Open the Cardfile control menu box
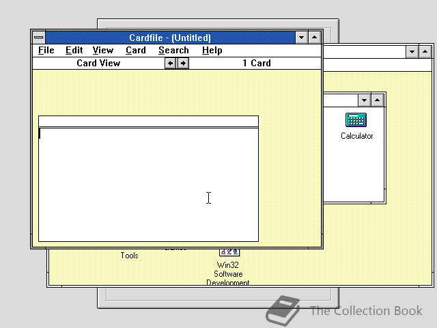Image resolution: width=437 pixels, height=328 pixels. (x=39, y=37)
